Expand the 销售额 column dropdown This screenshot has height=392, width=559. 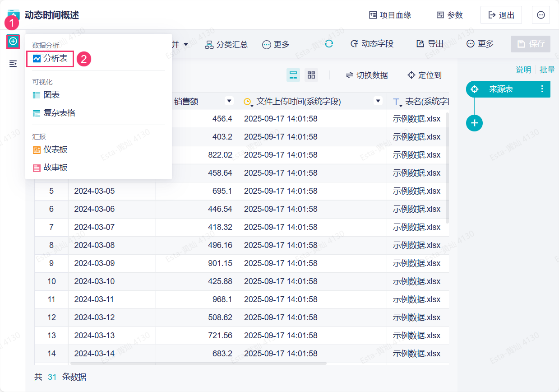[x=229, y=101]
